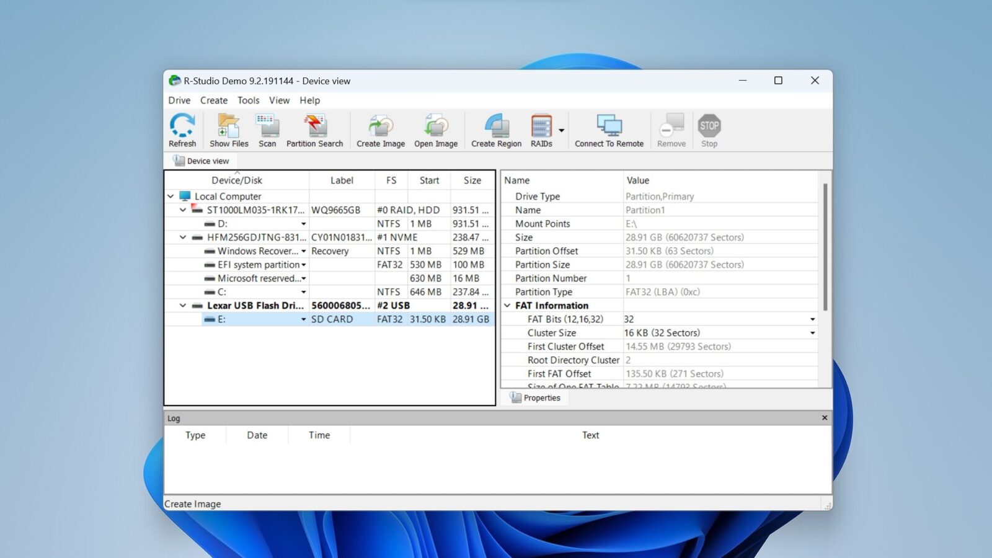Image resolution: width=992 pixels, height=558 pixels.
Task: Click the Connect To Remote icon
Action: click(608, 130)
